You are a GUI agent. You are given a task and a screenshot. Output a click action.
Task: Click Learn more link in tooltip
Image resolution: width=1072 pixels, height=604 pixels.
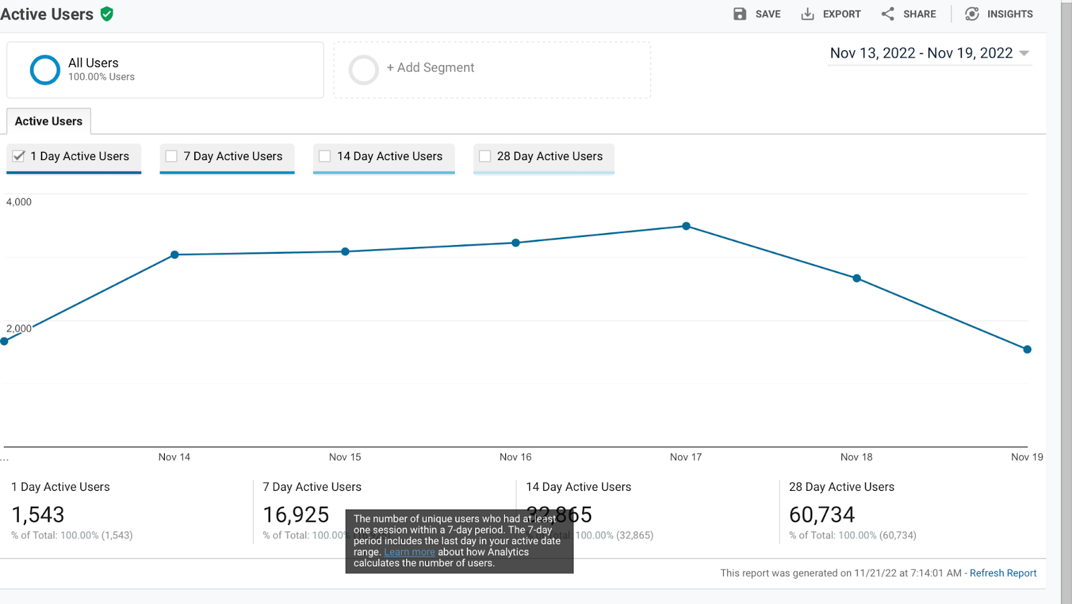click(x=409, y=552)
